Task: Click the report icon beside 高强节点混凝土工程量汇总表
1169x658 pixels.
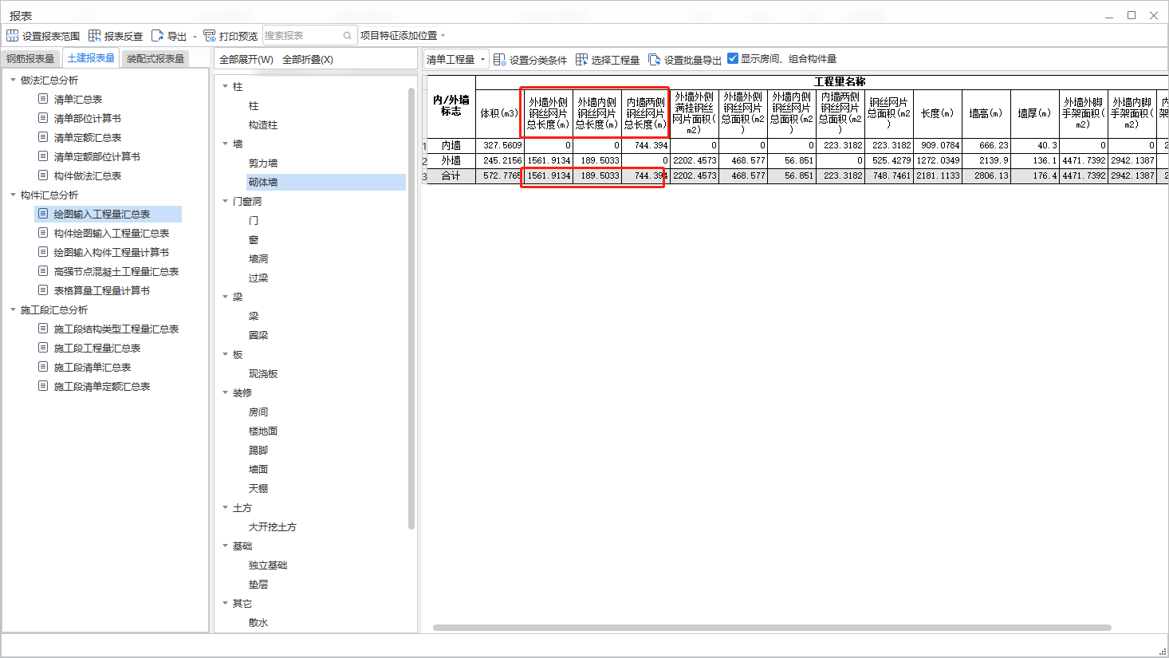Action: tap(43, 271)
